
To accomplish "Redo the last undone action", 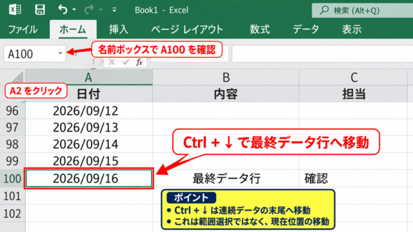I will pos(89,10).
